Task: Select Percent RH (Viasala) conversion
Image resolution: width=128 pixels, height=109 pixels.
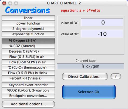Action: point(28,78)
